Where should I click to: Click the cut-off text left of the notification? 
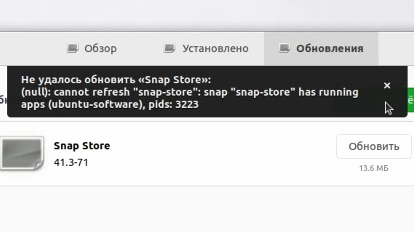click(3, 100)
